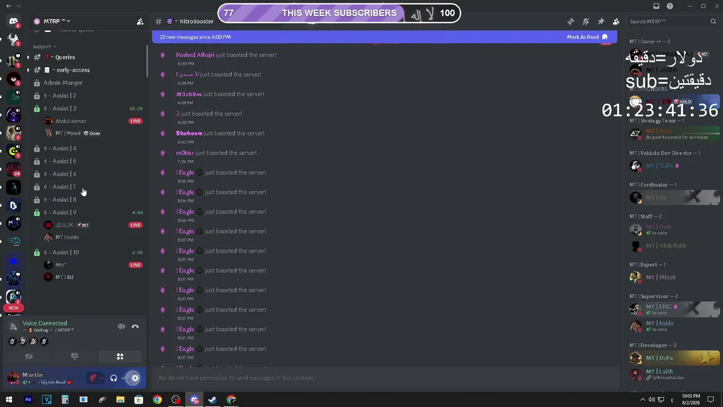Open the Queries channel
723x407 pixels.
(88, 57)
